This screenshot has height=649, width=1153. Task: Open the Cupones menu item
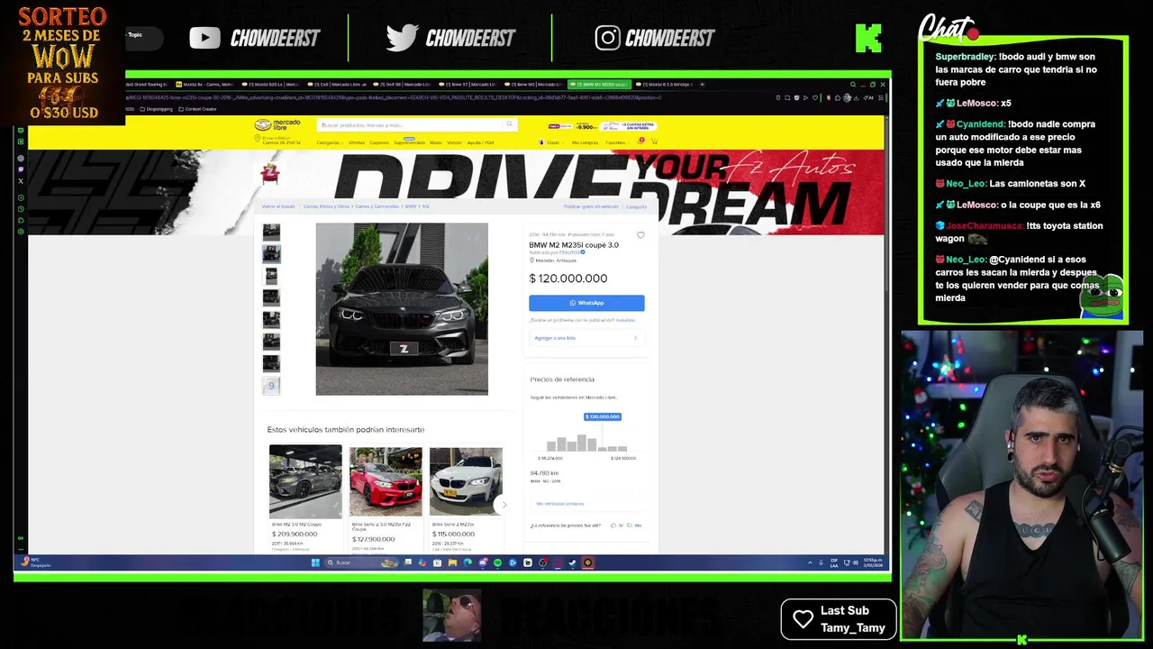point(378,142)
